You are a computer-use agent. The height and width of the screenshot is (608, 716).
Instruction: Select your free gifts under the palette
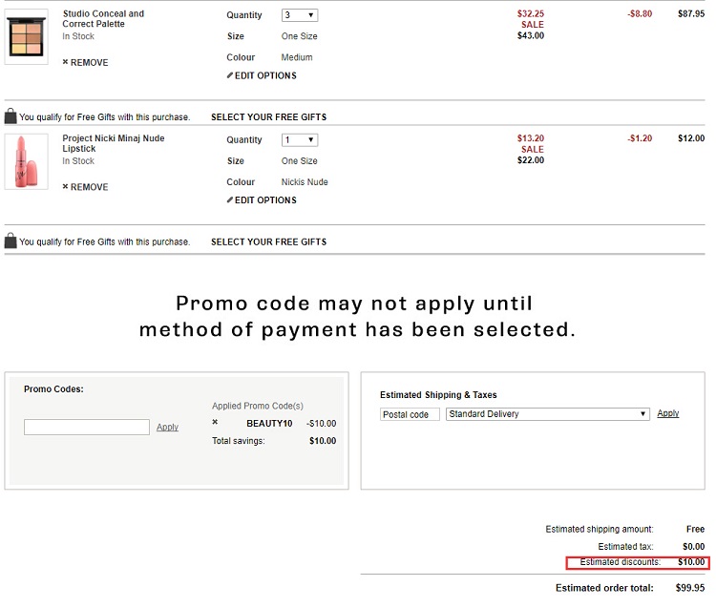click(268, 117)
